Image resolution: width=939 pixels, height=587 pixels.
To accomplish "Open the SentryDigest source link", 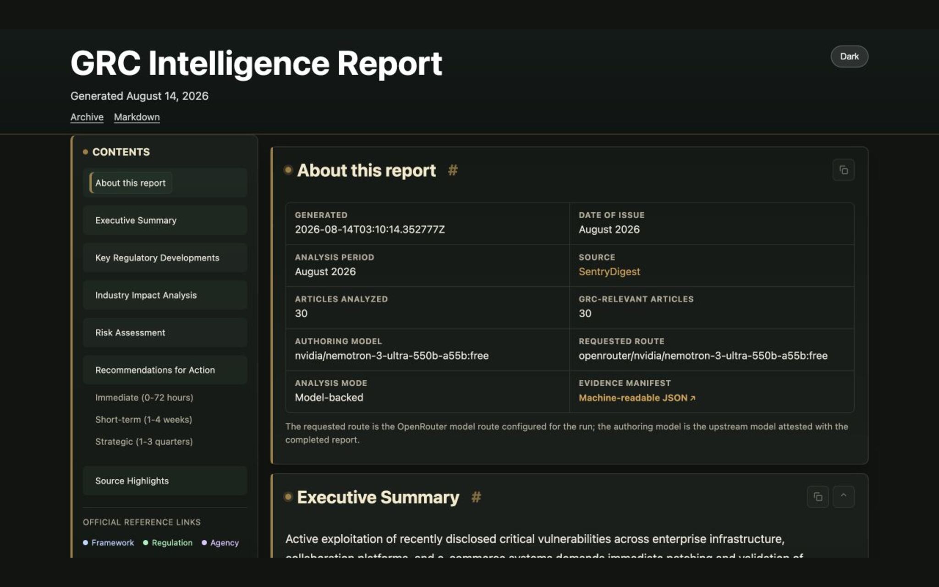I will [x=609, y=271].
